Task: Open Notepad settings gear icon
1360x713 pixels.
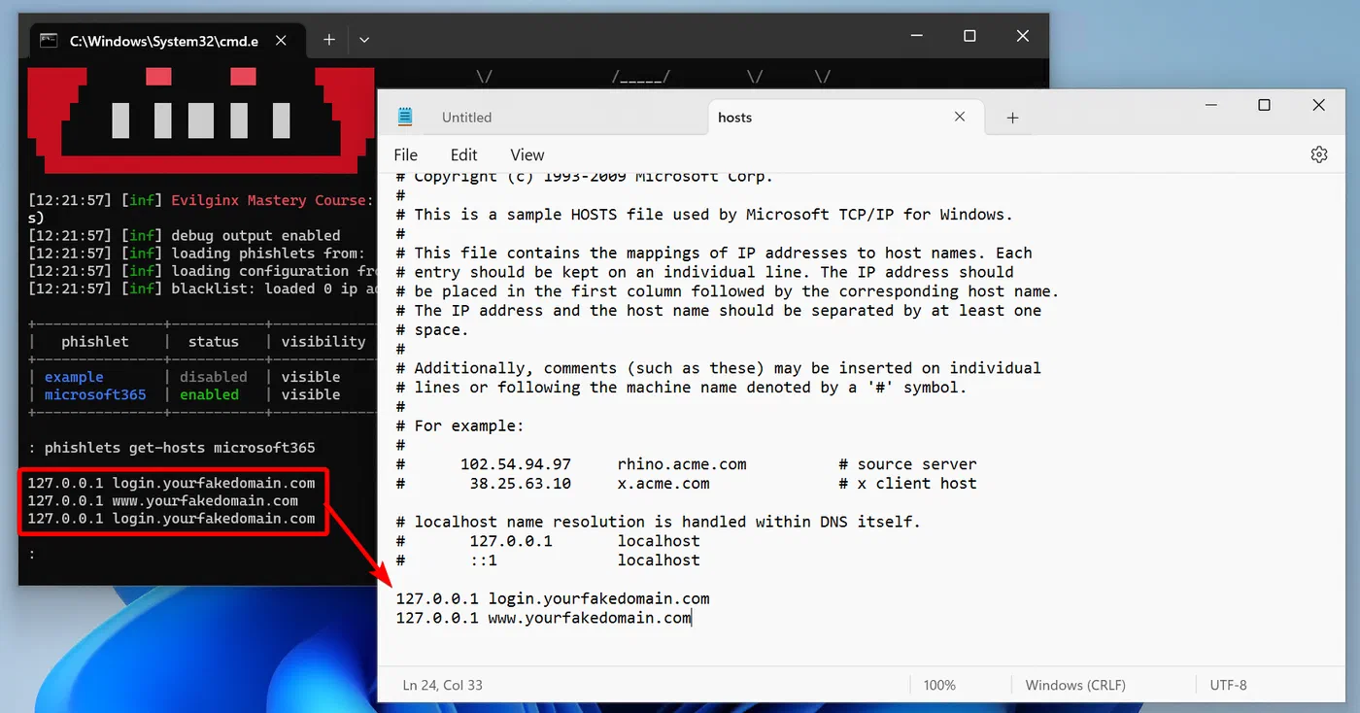Action: tap(1318, 154)
